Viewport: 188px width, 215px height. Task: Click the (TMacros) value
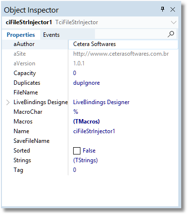86,122
